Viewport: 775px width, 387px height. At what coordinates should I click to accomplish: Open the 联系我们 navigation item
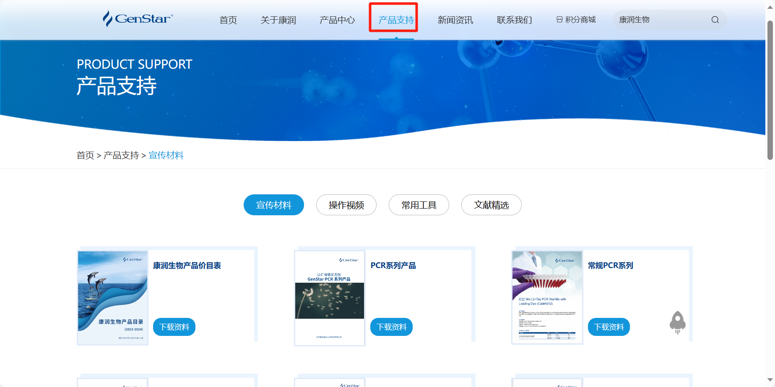coord(514,20)
